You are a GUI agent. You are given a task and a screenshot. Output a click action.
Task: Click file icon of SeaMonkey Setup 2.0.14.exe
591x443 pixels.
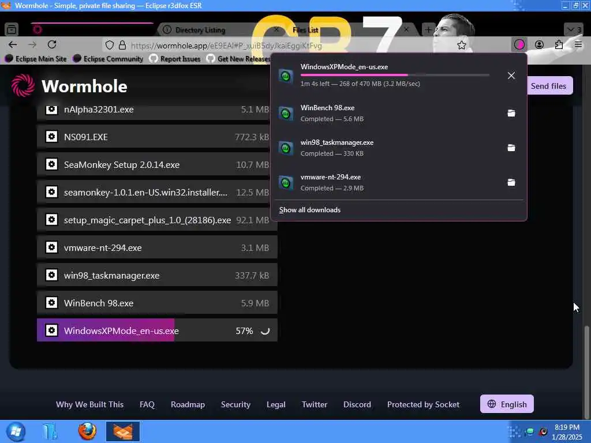point(51,164)
